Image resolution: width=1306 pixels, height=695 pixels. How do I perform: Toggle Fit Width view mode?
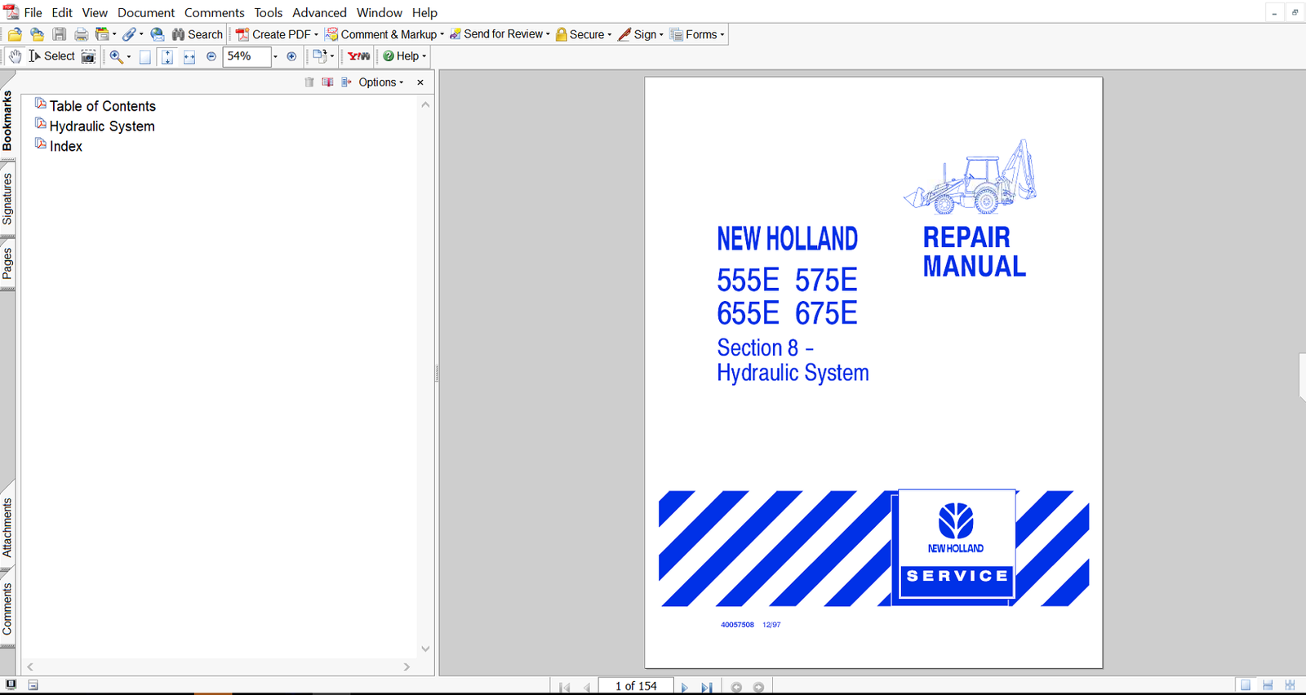coord(189,56)
